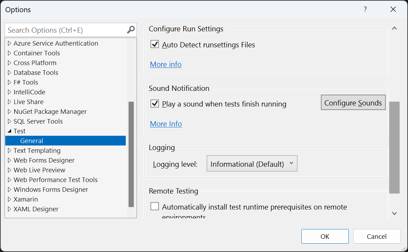Select the Web Live Preview category

(39, 170)
